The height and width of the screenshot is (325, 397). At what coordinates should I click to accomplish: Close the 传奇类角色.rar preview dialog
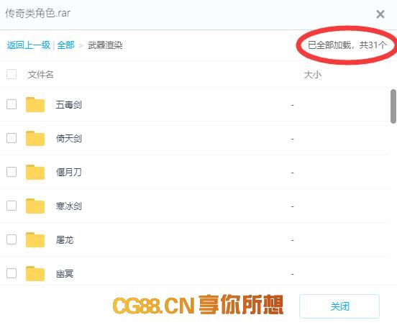pos(380,14)
